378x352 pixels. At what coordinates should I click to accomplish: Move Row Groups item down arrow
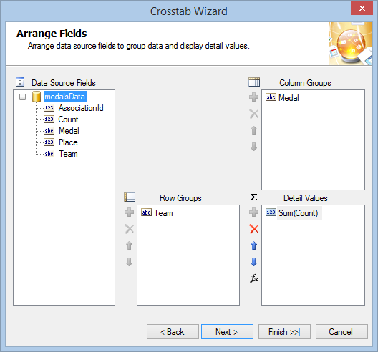(x=130, y=262)
